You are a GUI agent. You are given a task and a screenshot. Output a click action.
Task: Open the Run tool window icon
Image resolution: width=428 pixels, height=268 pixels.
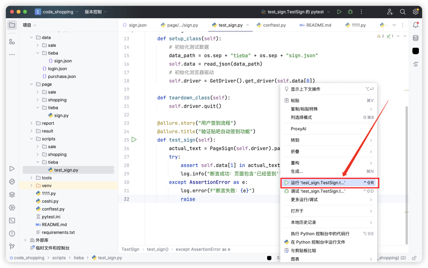point(12,169)
